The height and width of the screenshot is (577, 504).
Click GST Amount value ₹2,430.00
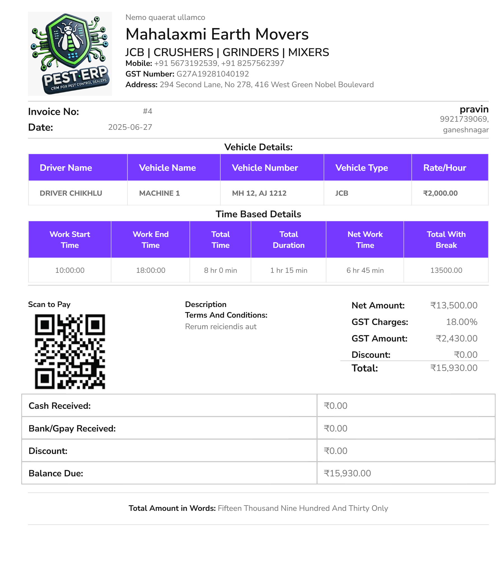pyautogui.click(x=456, y=338)
